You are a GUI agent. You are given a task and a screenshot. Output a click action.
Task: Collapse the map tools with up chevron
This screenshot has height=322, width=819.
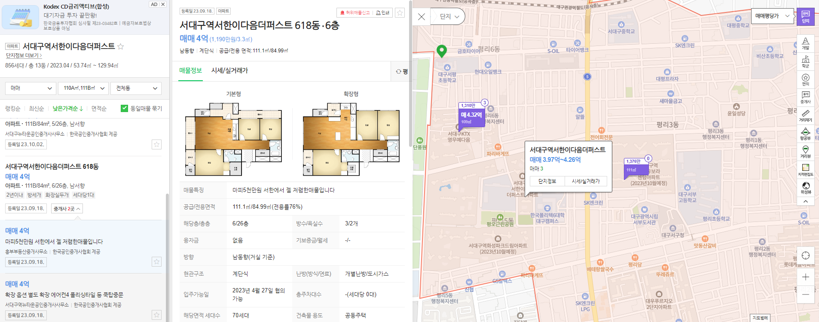[805, 201]
